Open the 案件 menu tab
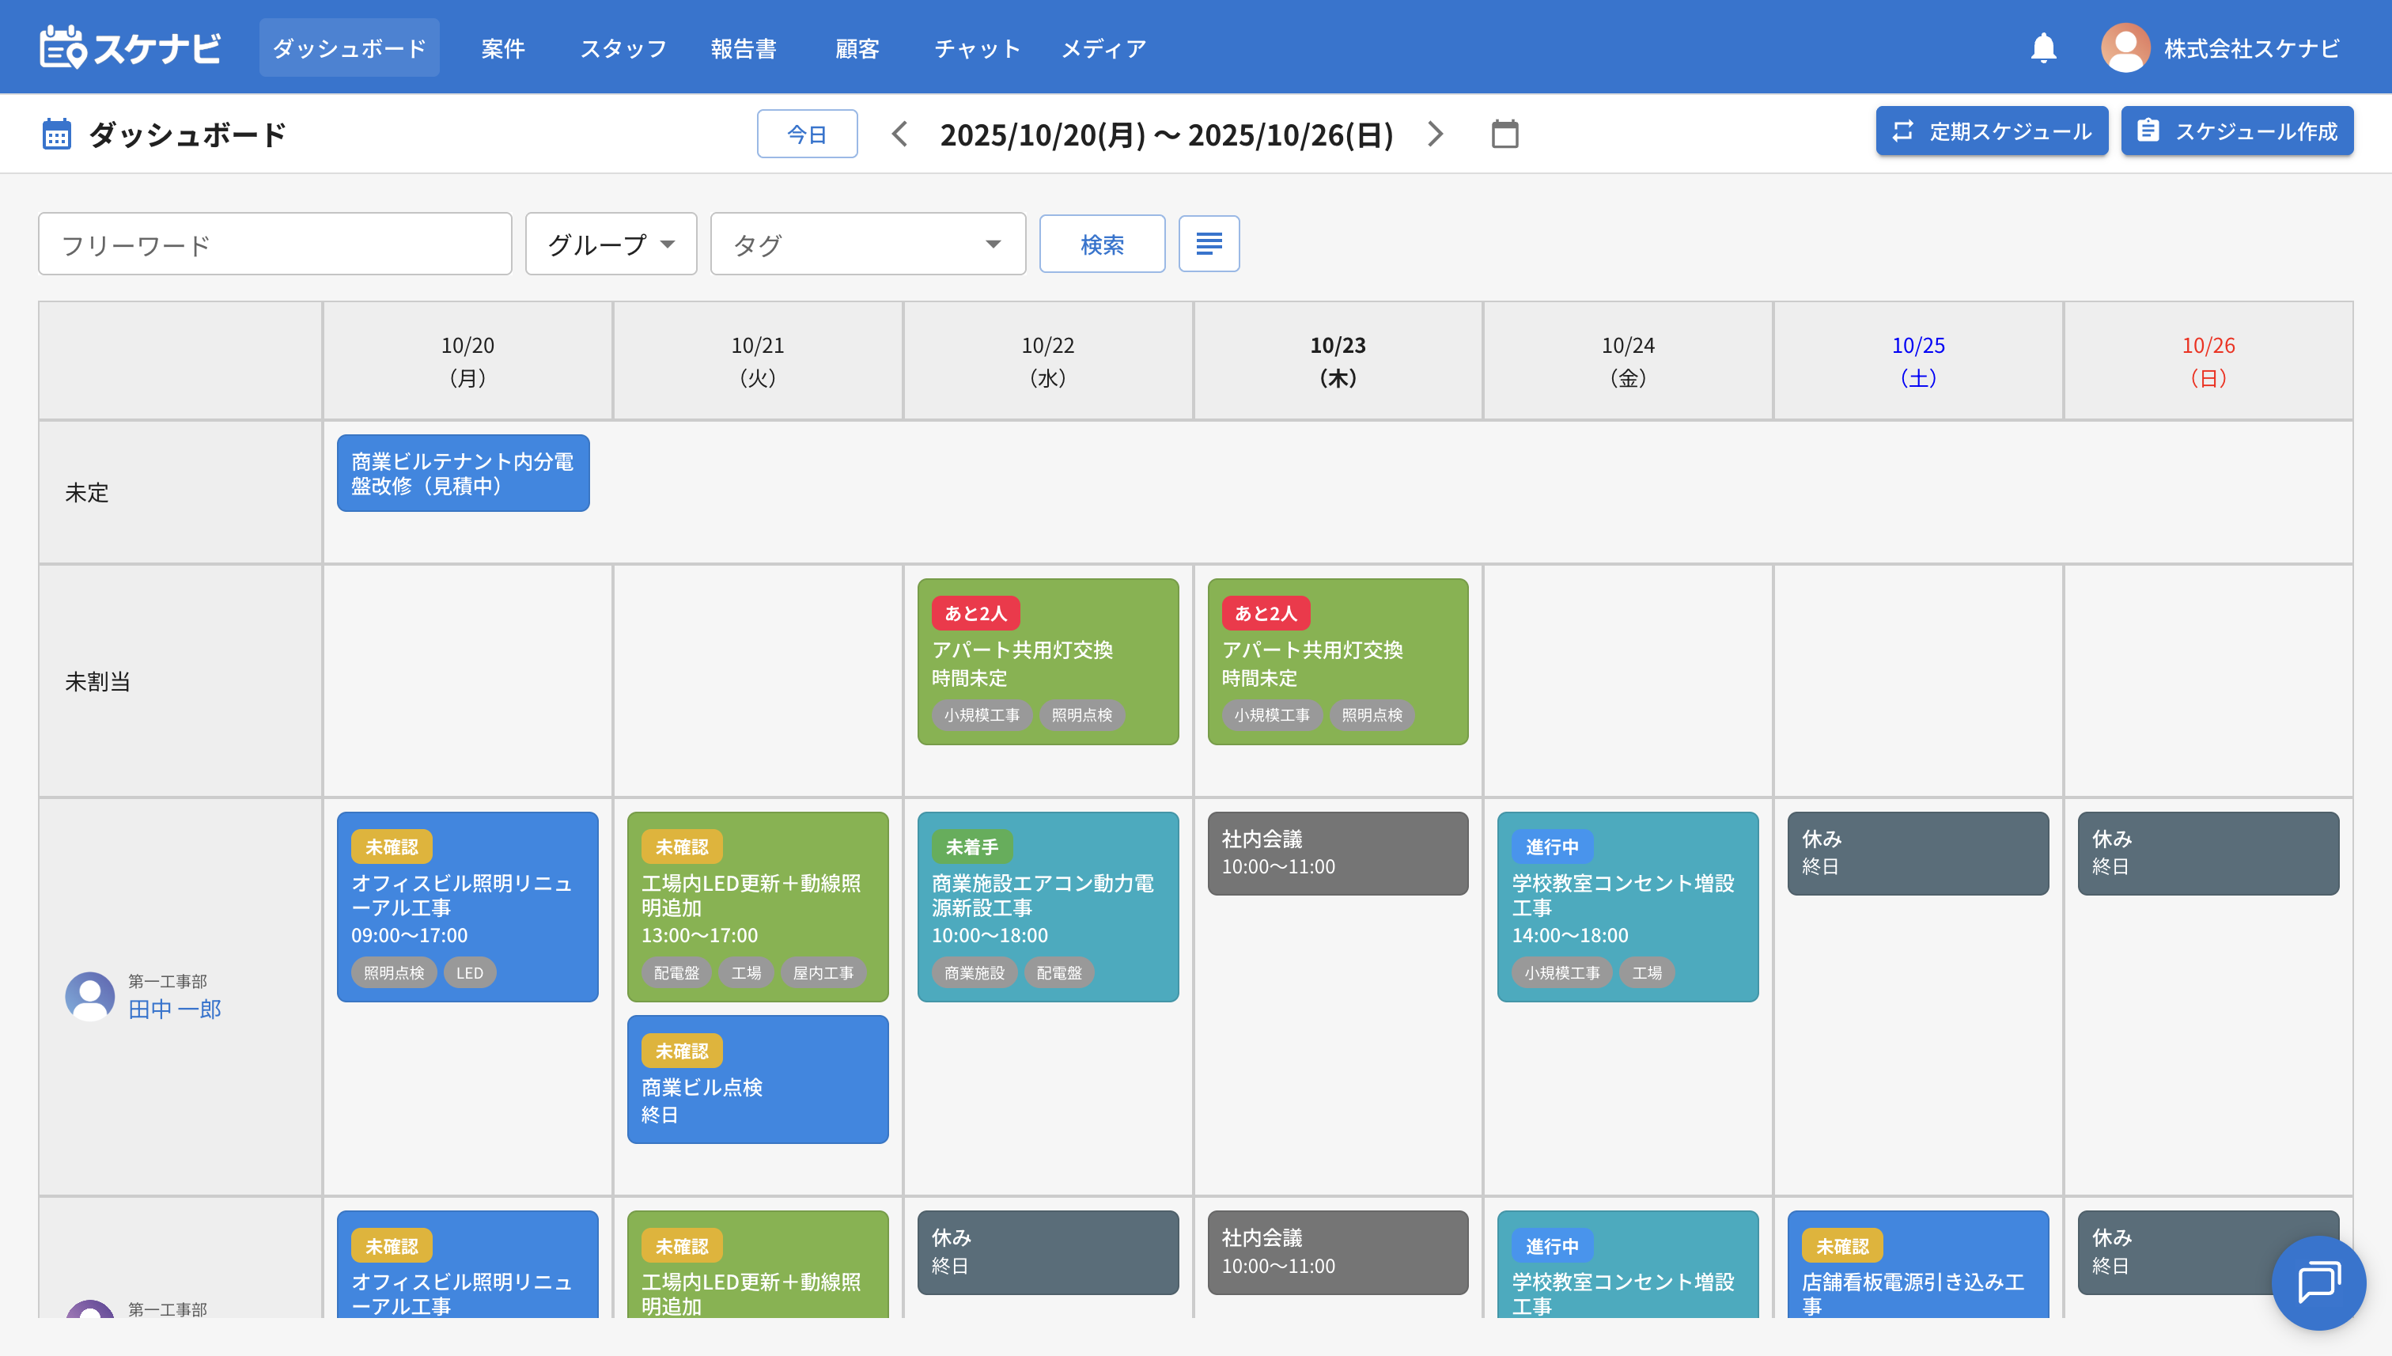Image resolution: width=2392 pixels, height=1356 pixels. tap(503, 48)
